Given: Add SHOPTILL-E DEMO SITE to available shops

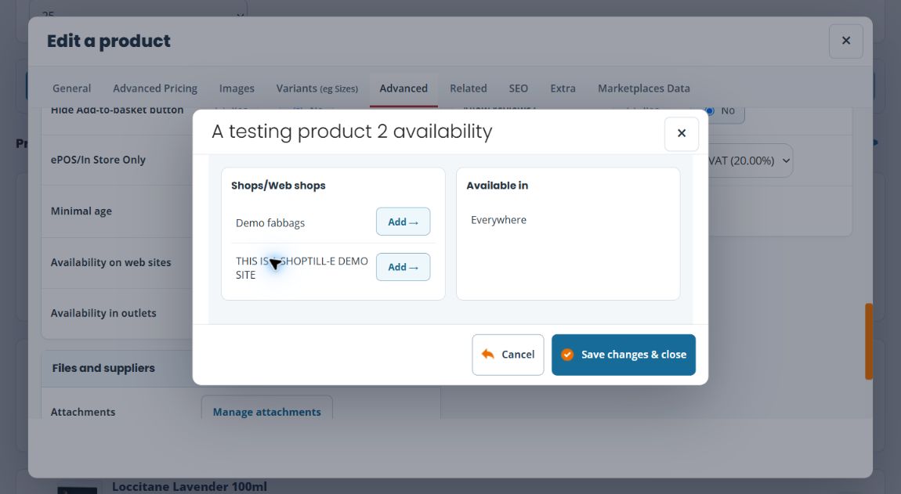Looking at the screenshot, I should tap(403, 267).
